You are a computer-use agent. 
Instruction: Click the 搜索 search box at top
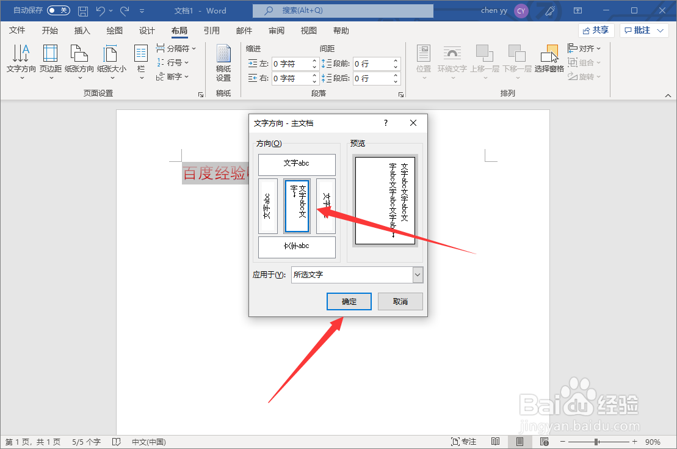(x=342, y=10)
